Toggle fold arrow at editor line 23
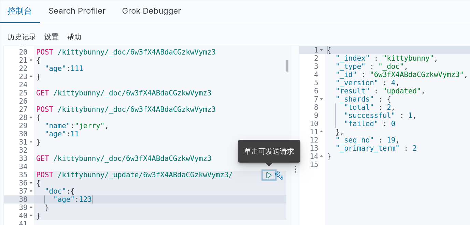 [31, 77]
